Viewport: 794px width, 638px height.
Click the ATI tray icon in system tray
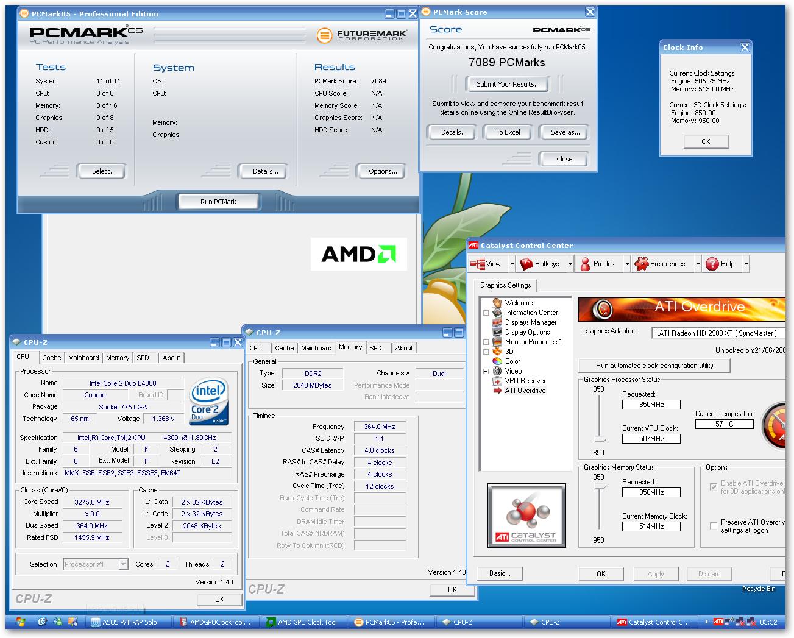[x=718, y=622]
